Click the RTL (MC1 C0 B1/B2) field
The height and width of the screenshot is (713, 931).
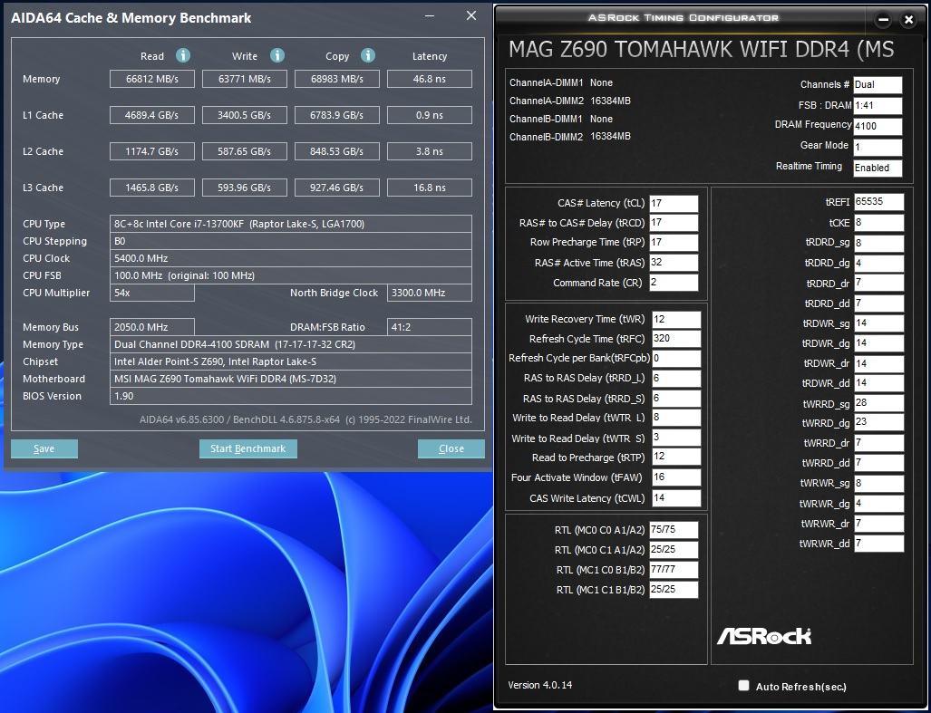(674, 570)
